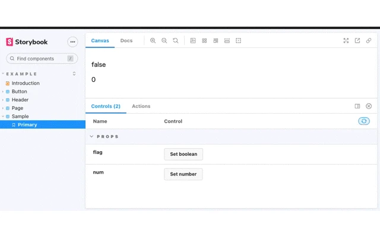Open the viewport size tool
This screenshot has height=237, width=380.
[x=216, y=41]
